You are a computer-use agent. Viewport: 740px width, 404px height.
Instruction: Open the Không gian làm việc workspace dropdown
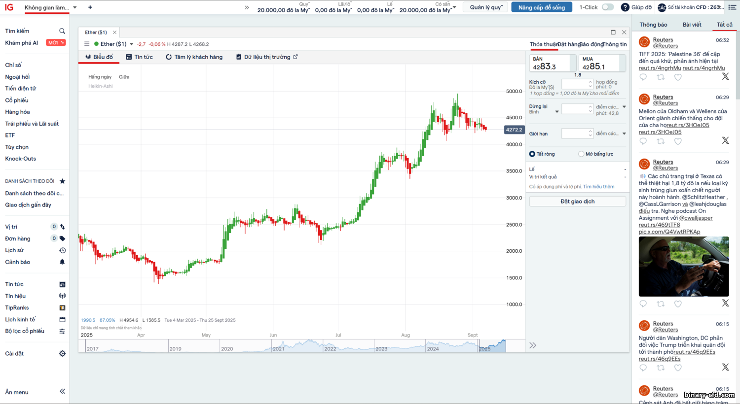pyautogui.click(x=75, y=8)
